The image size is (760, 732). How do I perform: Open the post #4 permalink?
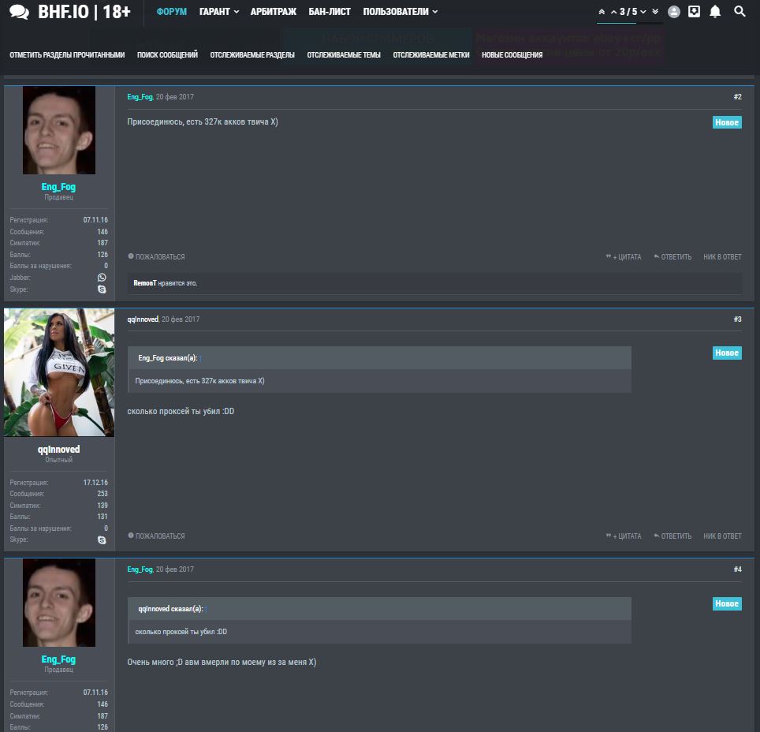[x=737, y=570]
